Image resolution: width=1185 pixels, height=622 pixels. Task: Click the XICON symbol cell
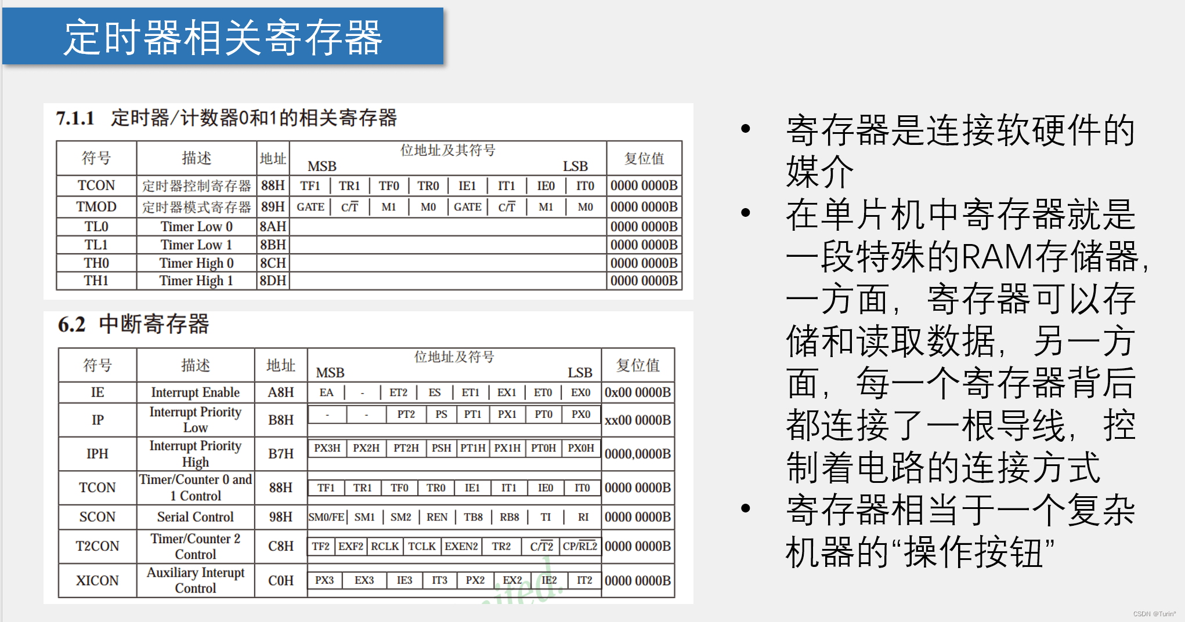(x=97, y=581)
